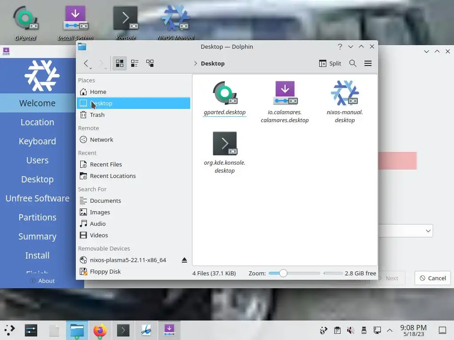
Task: Open Dolphin search tool
Action: [x=352, y=63]
